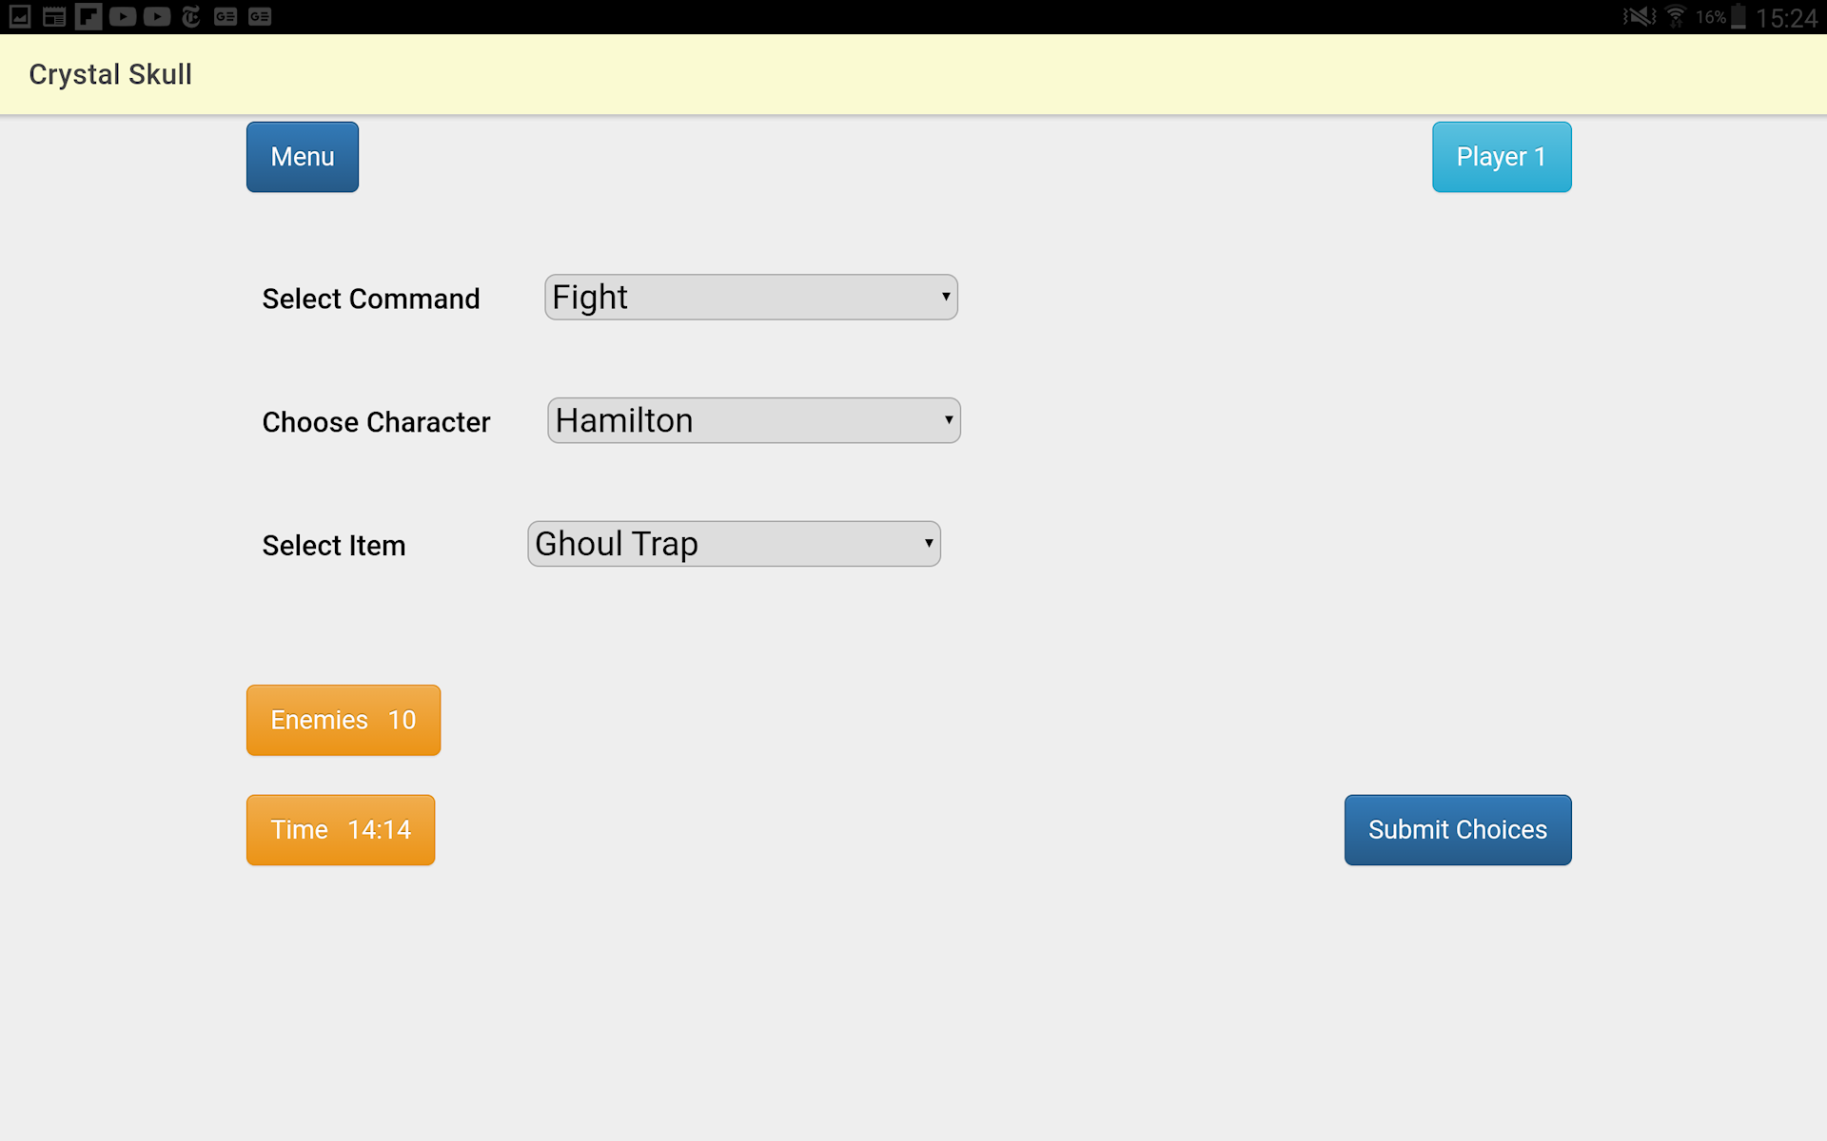Open the New York Times notification icon

pos(191,16)
